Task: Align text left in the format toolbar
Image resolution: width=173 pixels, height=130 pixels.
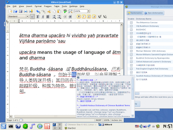Action: [33, 17]
